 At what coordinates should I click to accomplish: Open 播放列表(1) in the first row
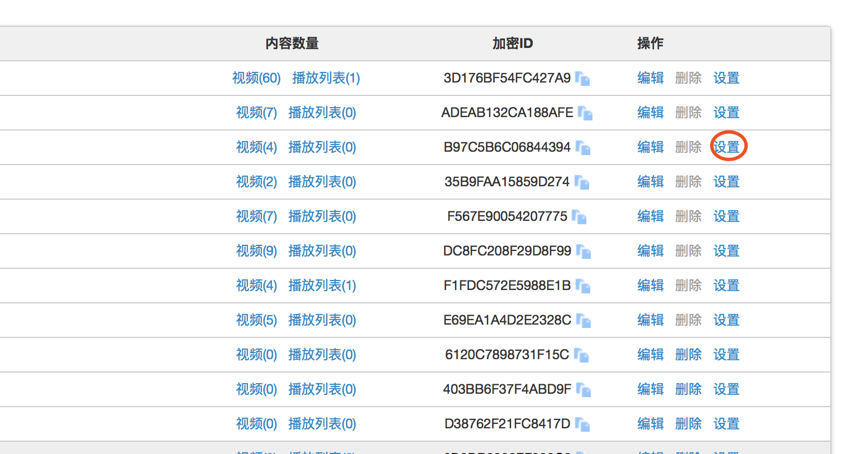[326, 78]
